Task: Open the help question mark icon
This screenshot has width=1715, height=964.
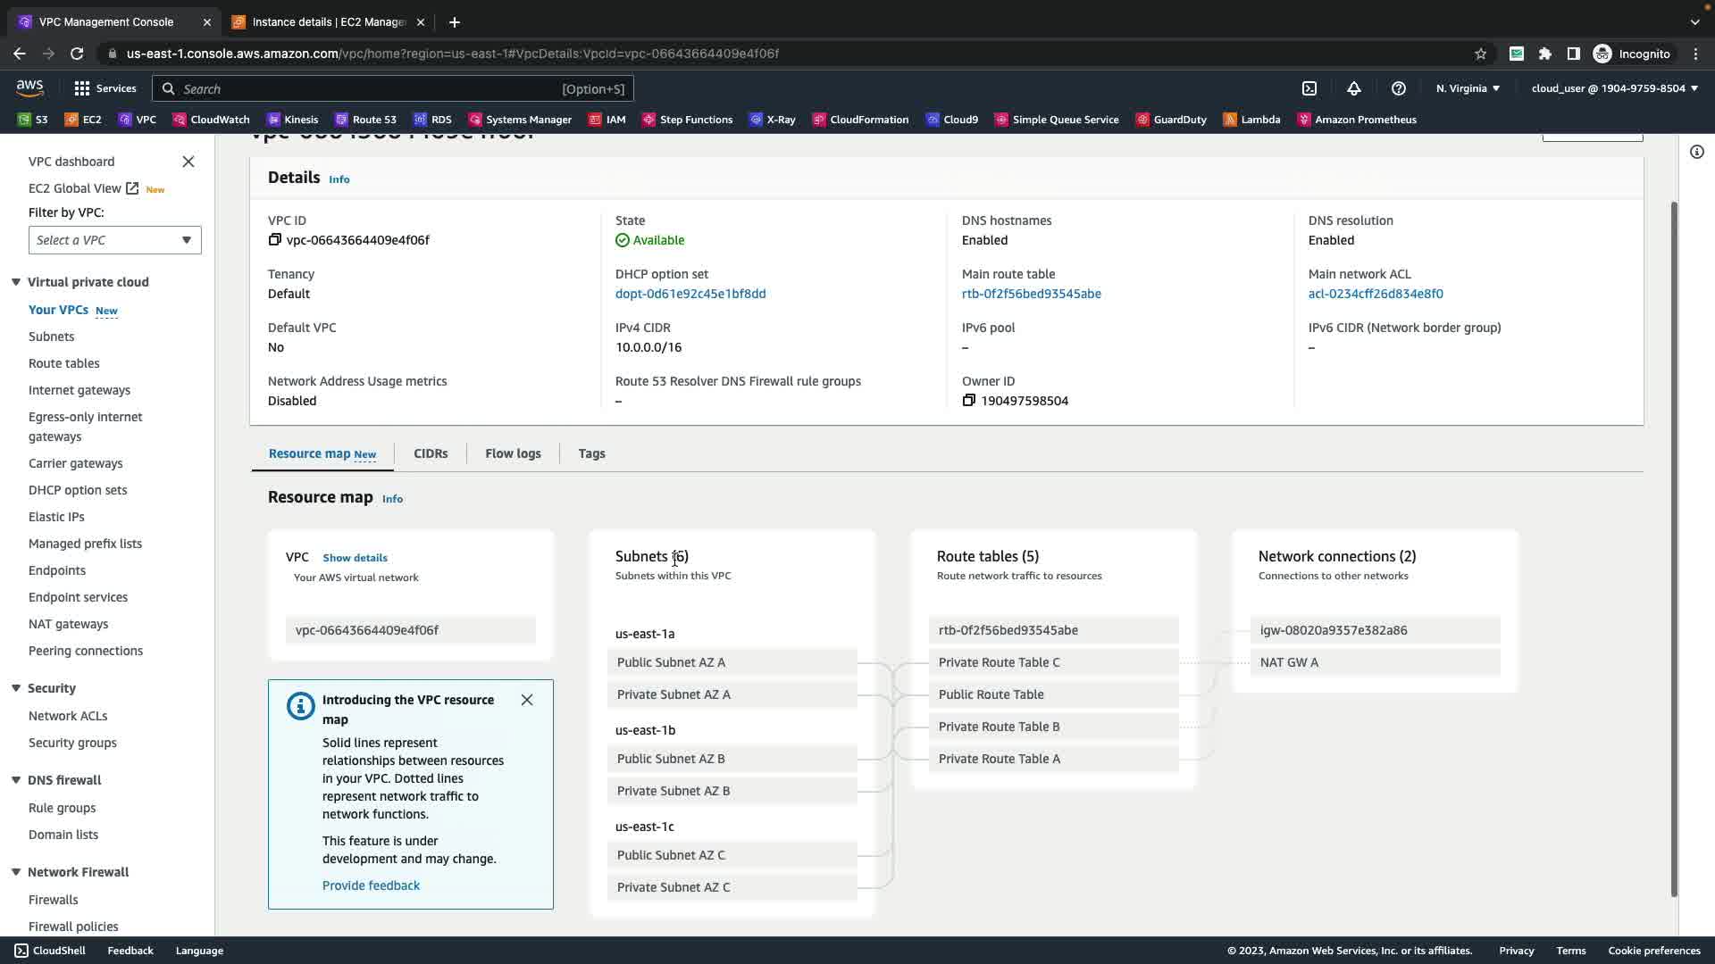Action: coord(1399,88)
